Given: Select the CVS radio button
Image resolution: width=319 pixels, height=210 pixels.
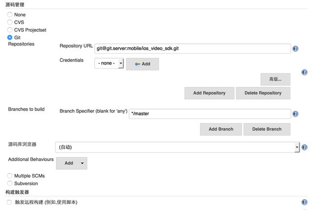Looking at the screenshot, I should 9,22.
